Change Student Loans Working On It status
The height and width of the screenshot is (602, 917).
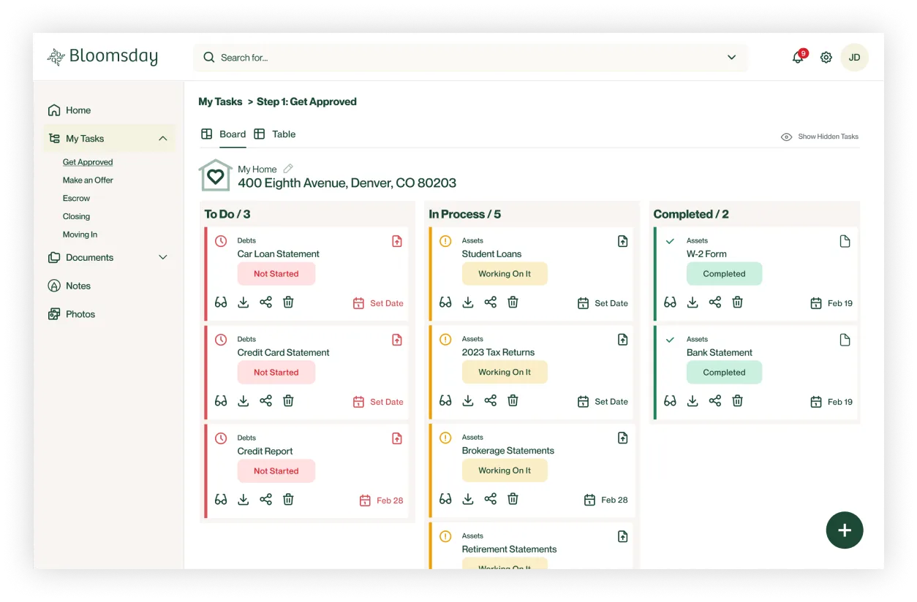point(505,274)
